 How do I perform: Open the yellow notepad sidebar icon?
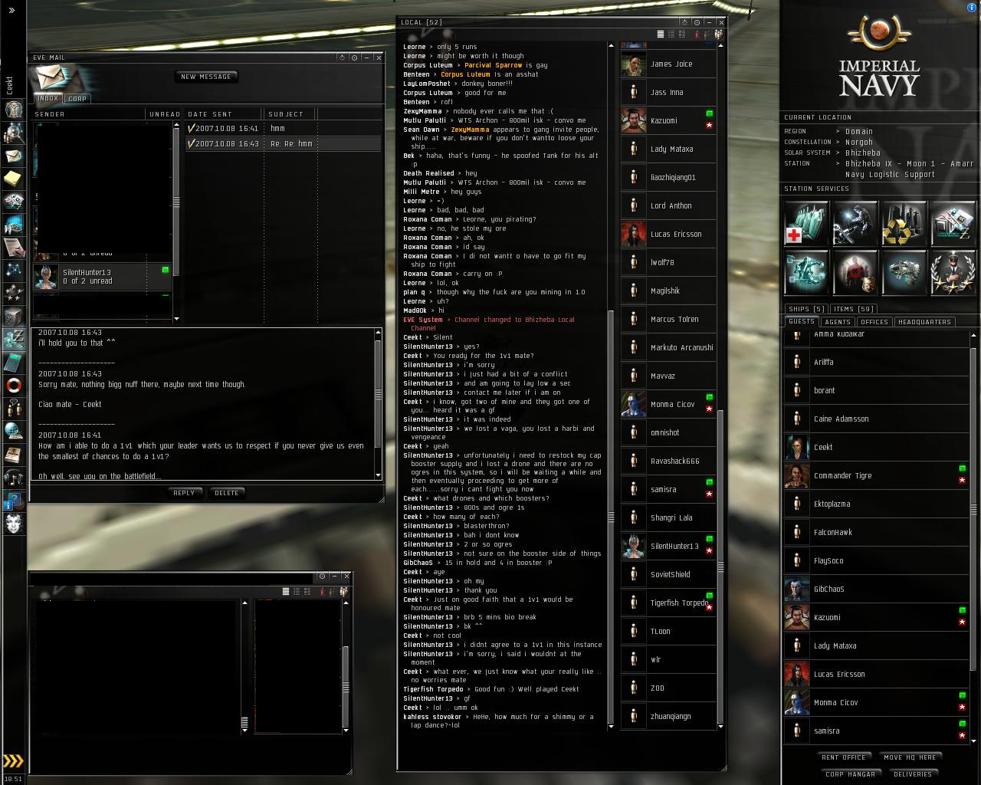point(14,179)
